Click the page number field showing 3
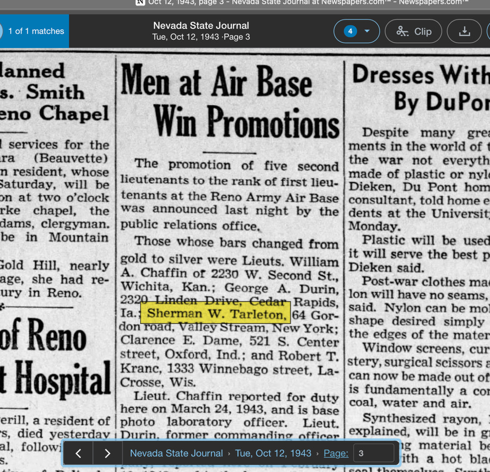 click(x=373, y=453)
